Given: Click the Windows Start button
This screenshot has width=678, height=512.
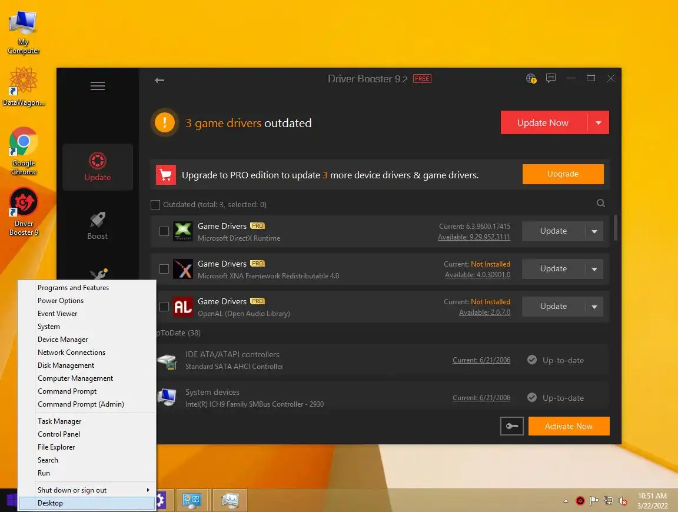Looking at the screenshot, I should (x=11, y=501).
